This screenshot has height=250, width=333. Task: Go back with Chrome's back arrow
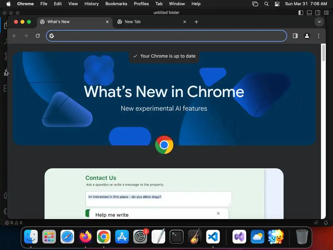pyautogui.click(x=14, y=36)
